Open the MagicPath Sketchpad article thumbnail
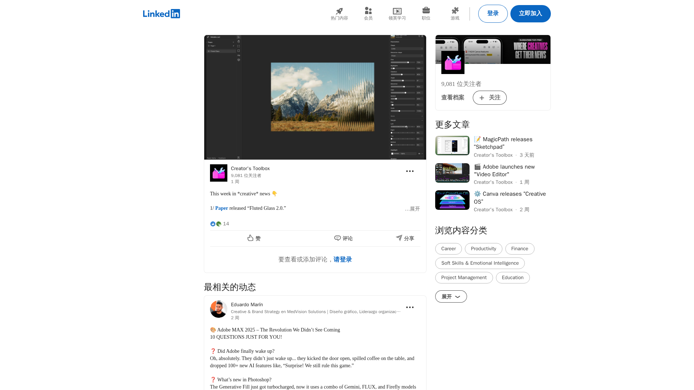Image resolution: width=694 pixels, height=390 pixels. pyautogui.click(x=452, y=146)
